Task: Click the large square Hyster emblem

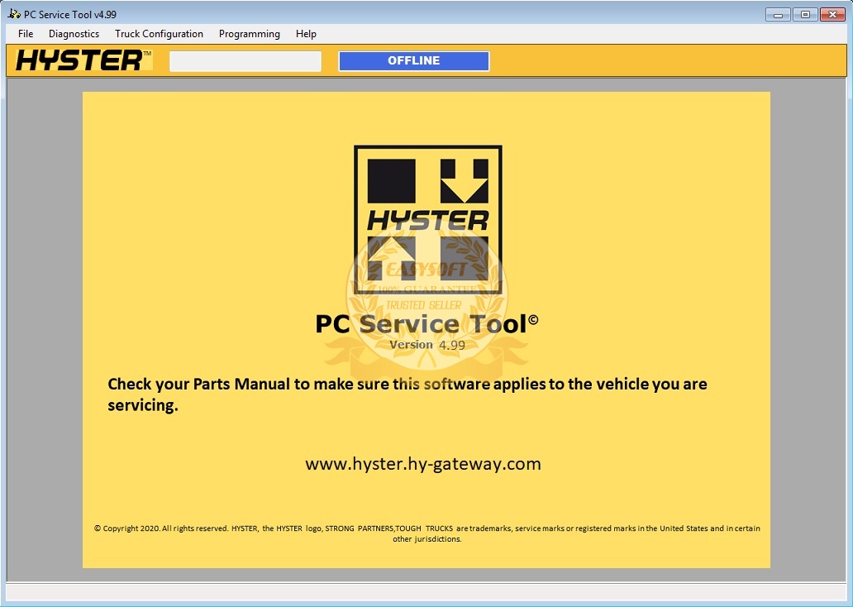Action: tap(428, 220)
